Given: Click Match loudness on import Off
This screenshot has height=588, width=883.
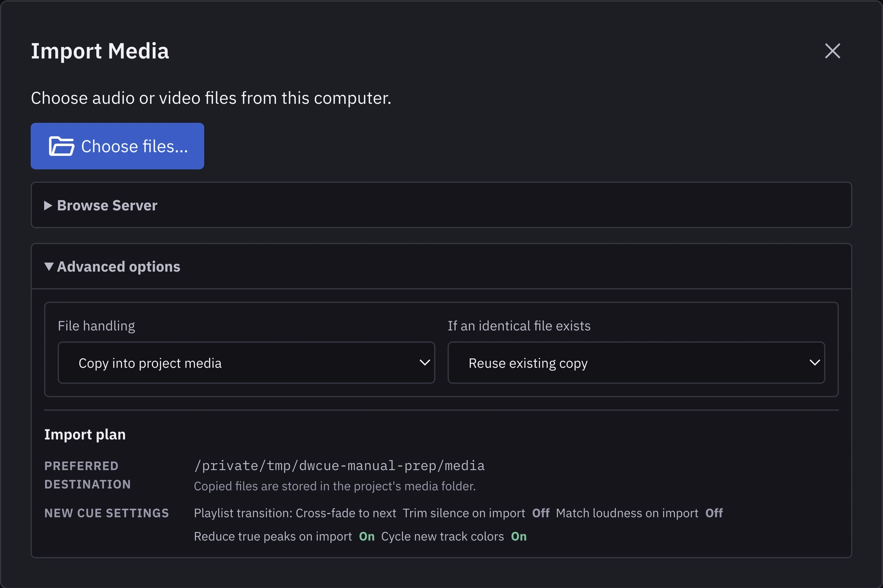Looking at the screenshot, I should (x=639, y=513).
